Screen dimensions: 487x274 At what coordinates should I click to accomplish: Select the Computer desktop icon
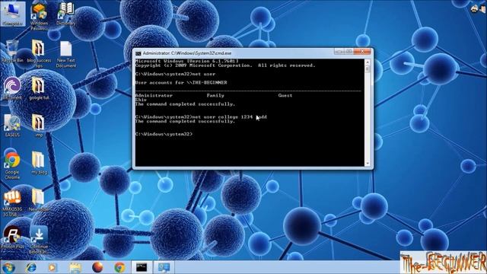click(12, 14)
